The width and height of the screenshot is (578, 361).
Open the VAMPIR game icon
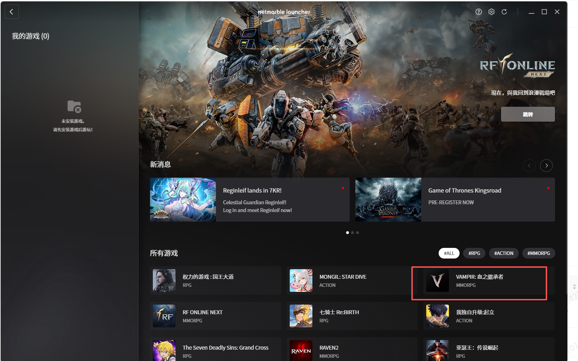point(437,281)
